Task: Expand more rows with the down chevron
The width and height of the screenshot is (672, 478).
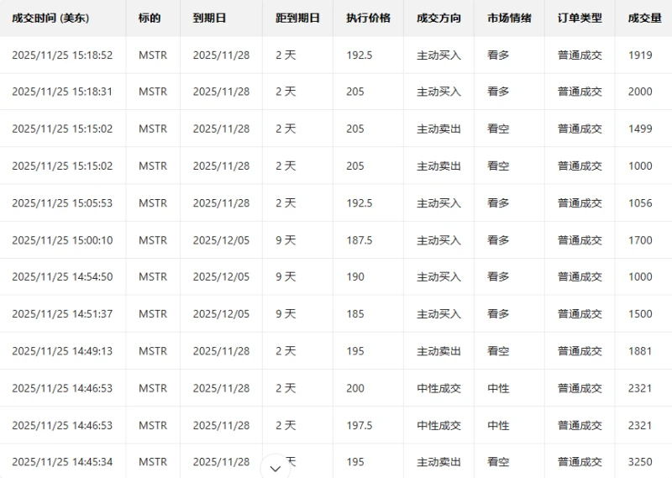Action: (275, 467)
